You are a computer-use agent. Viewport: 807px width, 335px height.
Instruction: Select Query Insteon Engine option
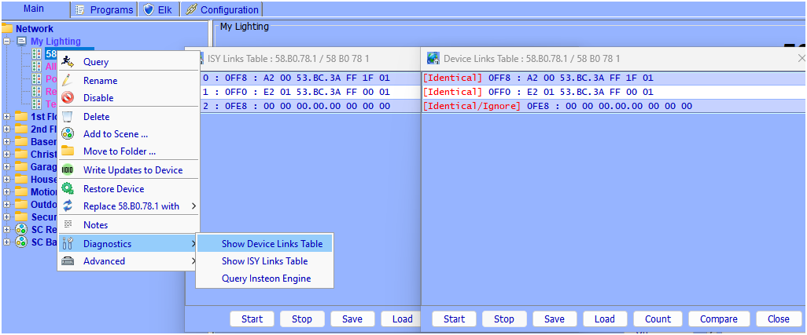tap(266, 279)
